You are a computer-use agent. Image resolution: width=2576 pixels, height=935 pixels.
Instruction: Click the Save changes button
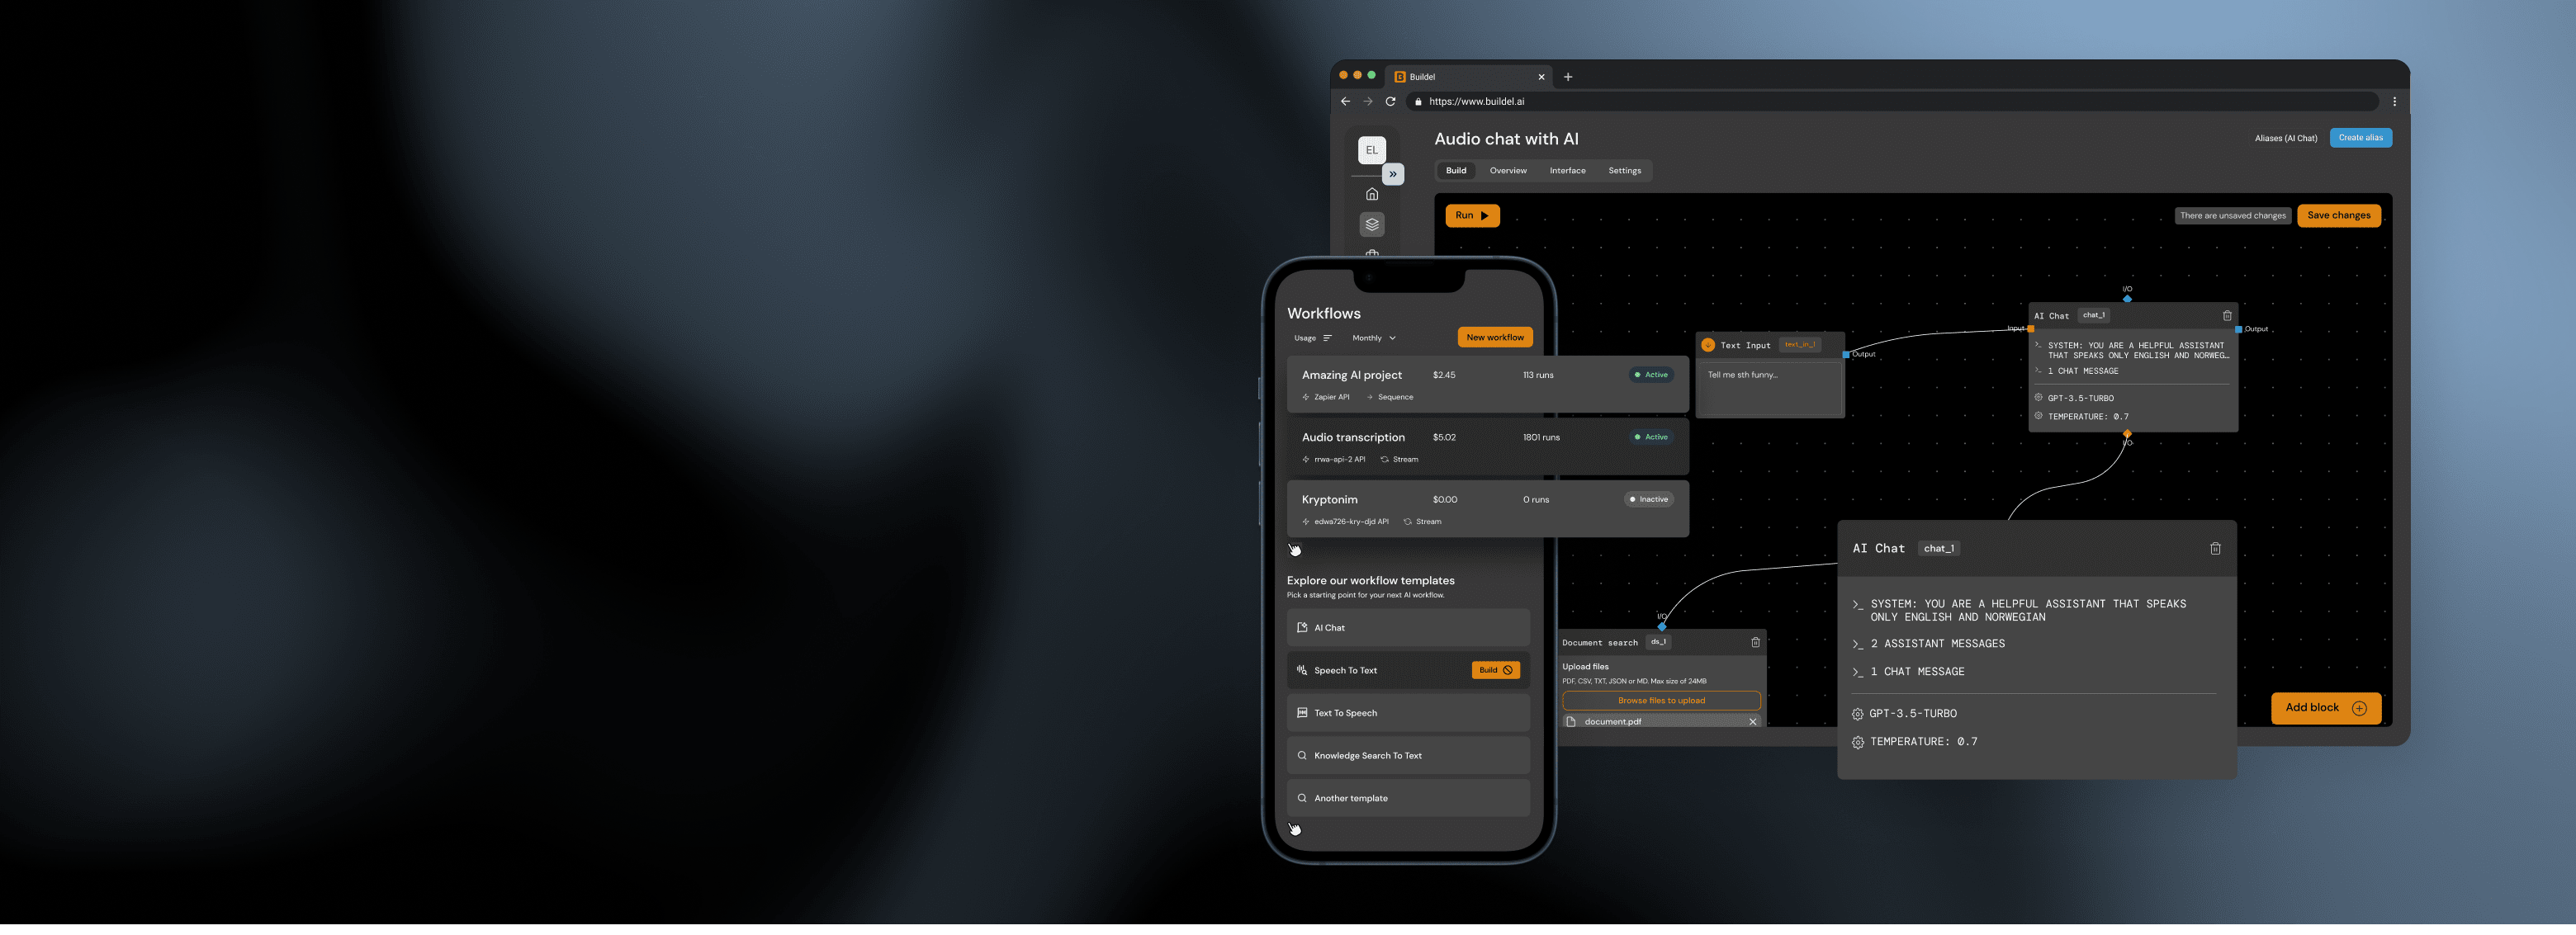click(x=2338, y=216)
